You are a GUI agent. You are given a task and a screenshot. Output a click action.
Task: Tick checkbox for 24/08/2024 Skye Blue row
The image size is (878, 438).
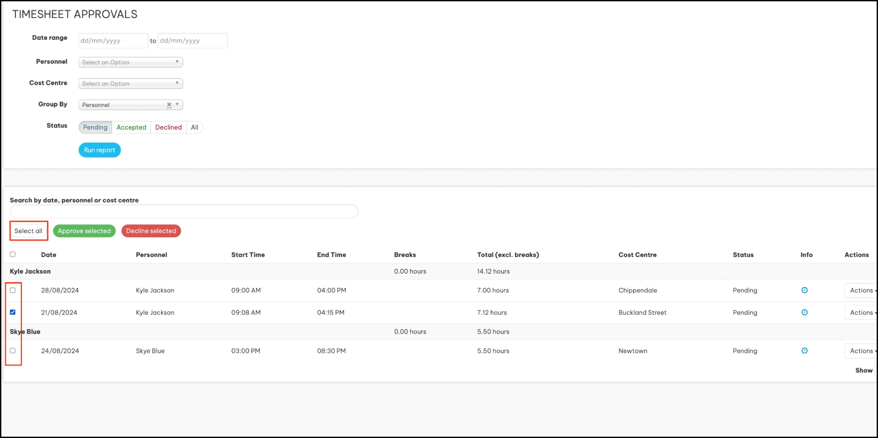tap(13, 350)
